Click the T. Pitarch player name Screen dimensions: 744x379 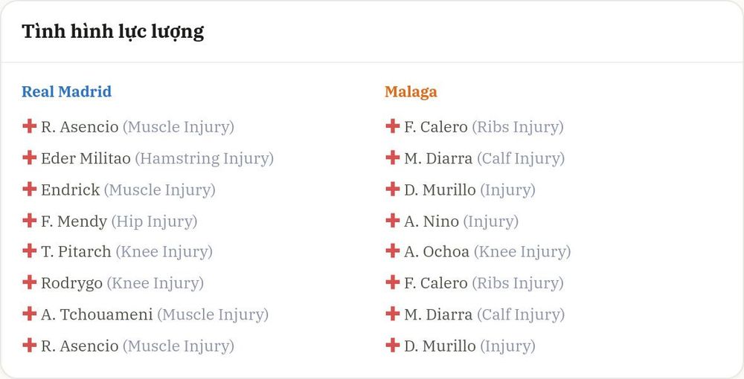pyautogui.click(x=76, y=252)
